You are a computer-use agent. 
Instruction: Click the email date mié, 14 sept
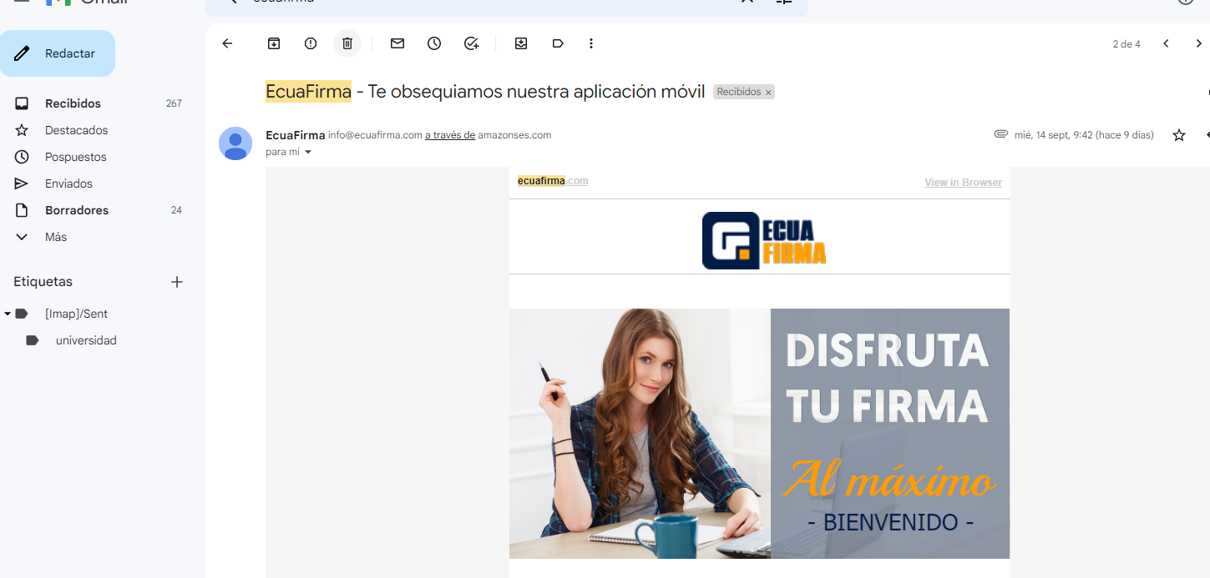1084,135
